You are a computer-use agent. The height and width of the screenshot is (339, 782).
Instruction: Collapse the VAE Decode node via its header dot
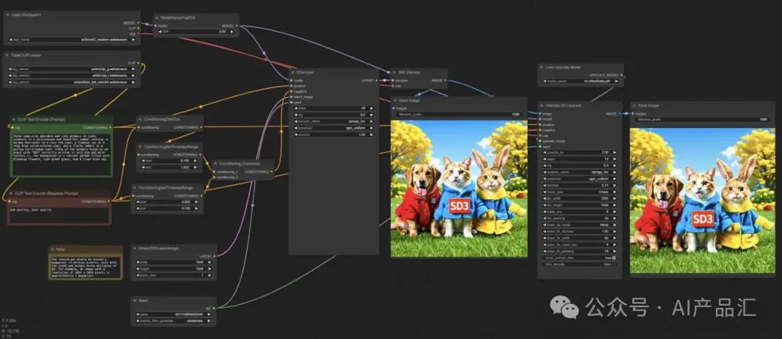click(x=393, y=72)
